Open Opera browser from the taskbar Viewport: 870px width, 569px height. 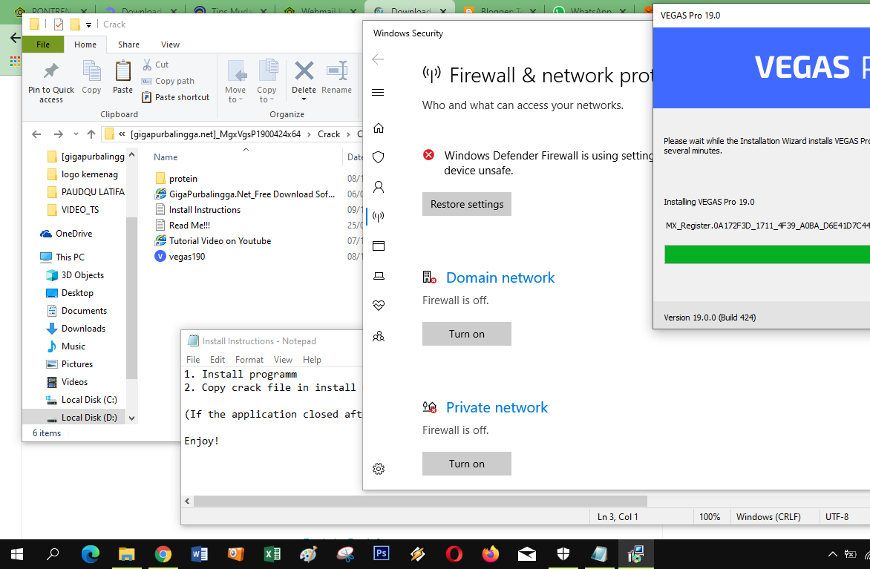454,554
